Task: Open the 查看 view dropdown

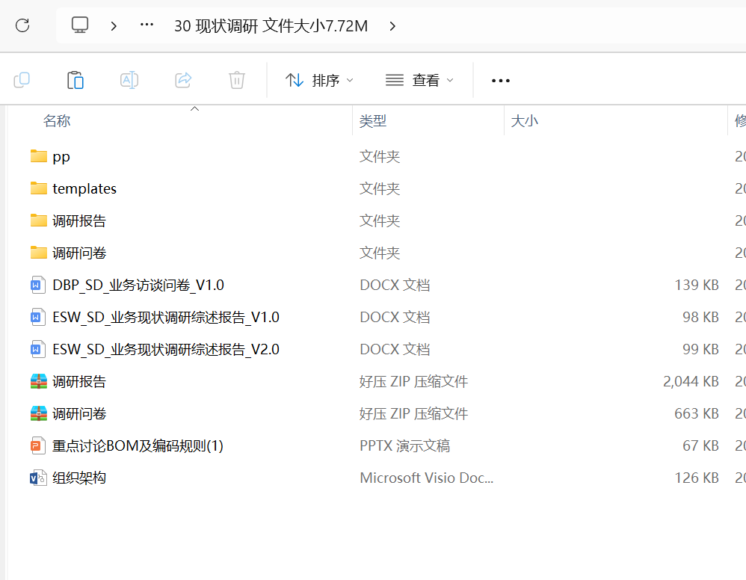Action: pos(419,80)
